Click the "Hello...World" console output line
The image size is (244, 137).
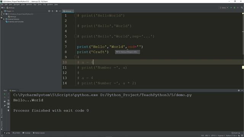point(28,100)
